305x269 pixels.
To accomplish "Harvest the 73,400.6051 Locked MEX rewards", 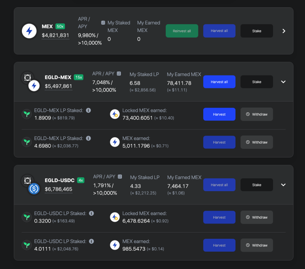I will click(219, 114).
